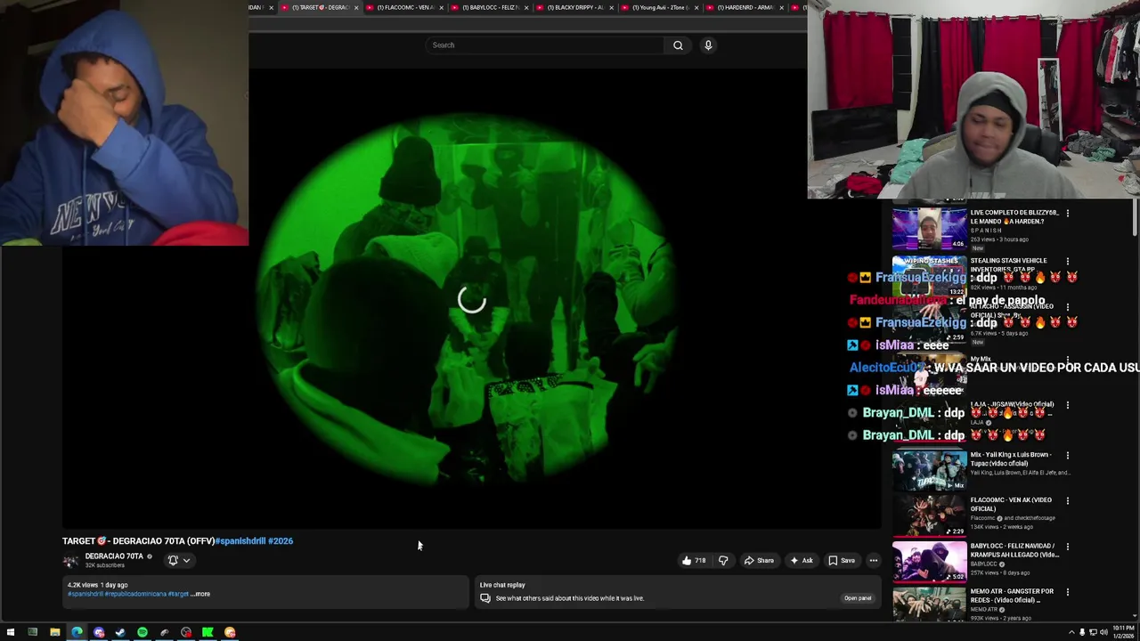Screen dimensions: 1140x641
Task: Switch to the BLACKY DRIPPY tab
Action: (x=575, y=8)
